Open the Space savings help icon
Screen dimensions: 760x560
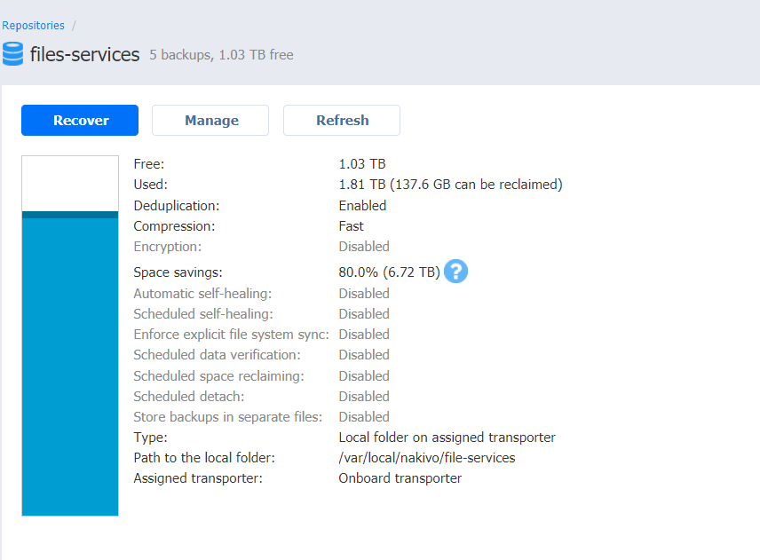click(x=455, y=272)
